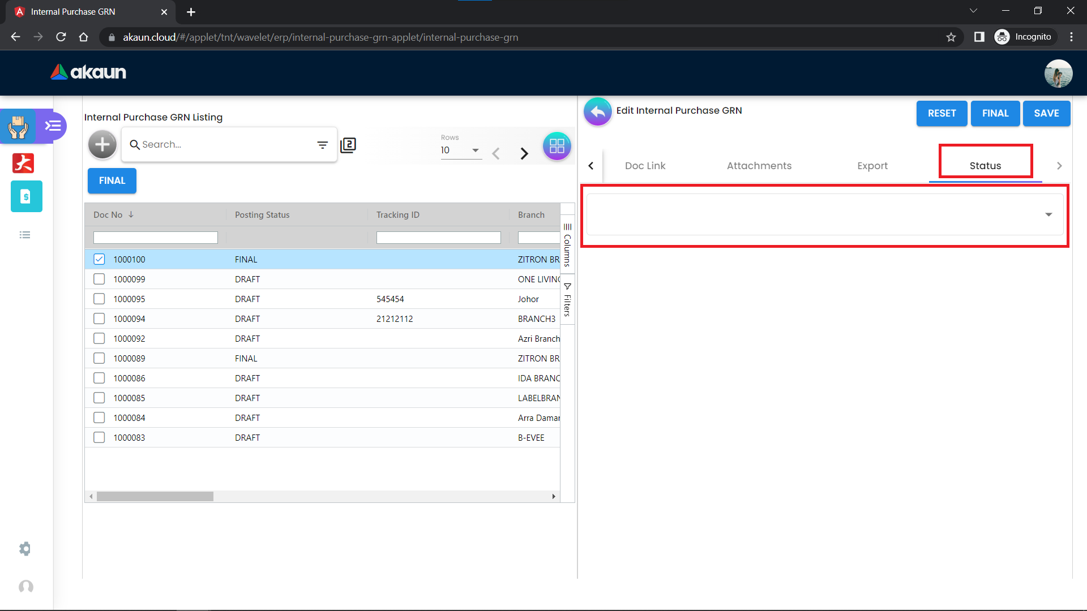Click the purple back arrow icon
The height and width of the screenshot is (611, 1087).
coord(598,112)
